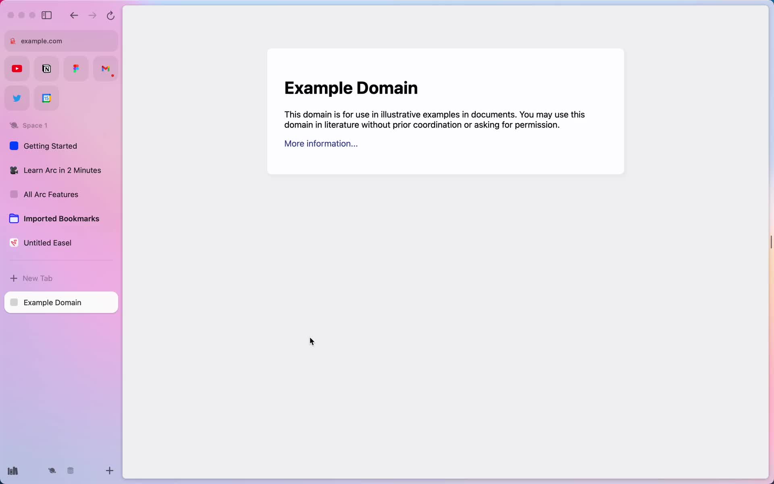Expand Space 1 section
This screenshot has height=484, width=774.
[35, 125]
